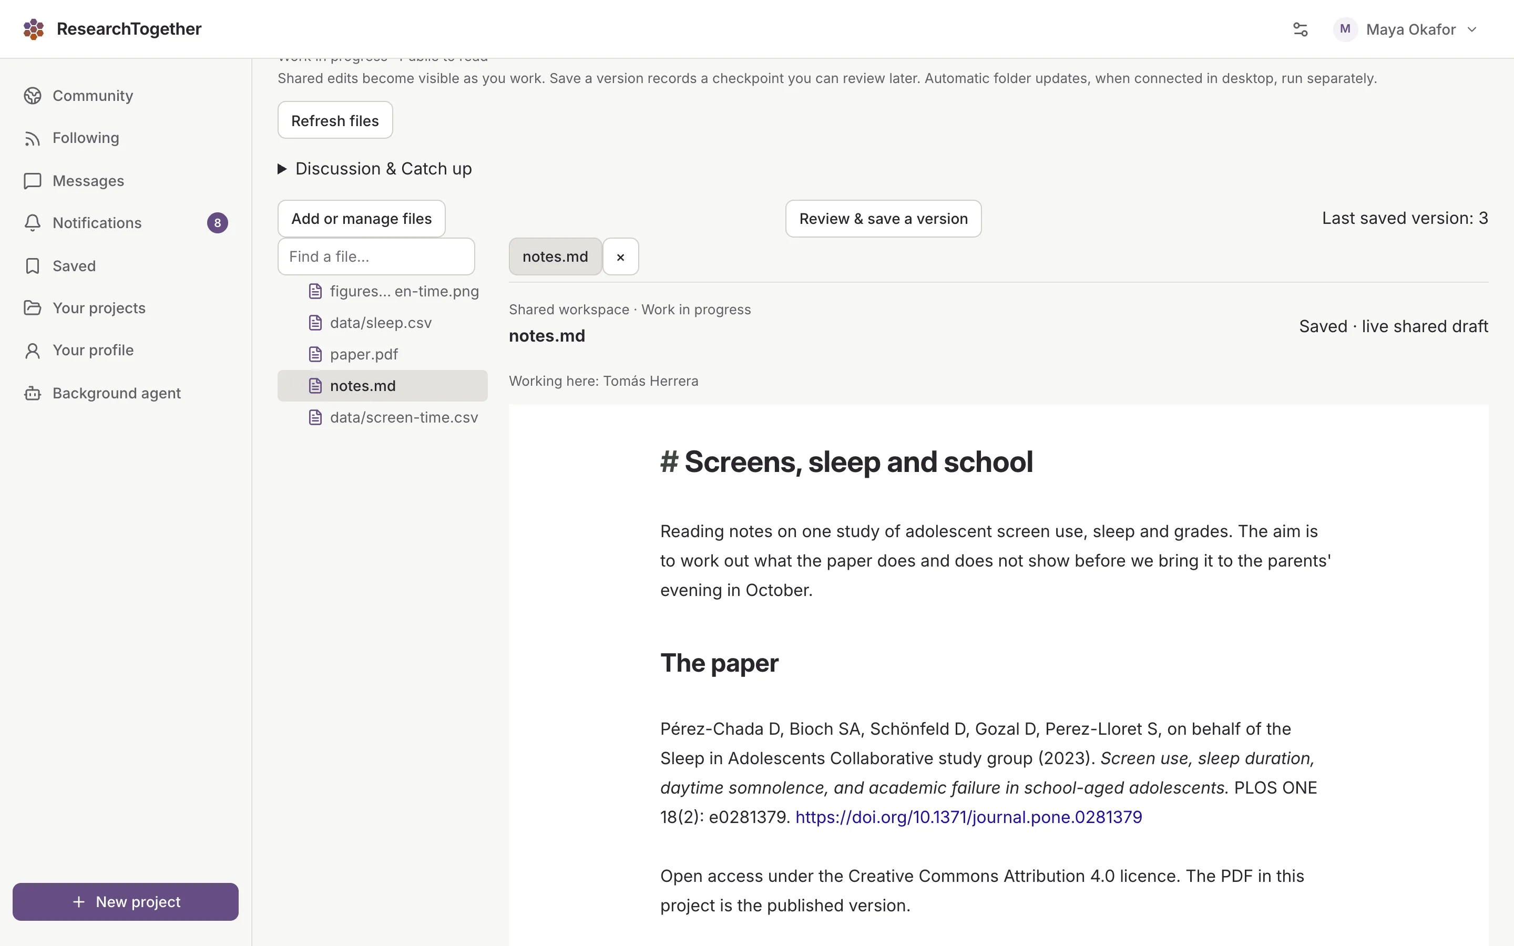The height and width of the screenshot is (946, 1514).
Task: Click Review & save a version
Action: tap(883, 218)
